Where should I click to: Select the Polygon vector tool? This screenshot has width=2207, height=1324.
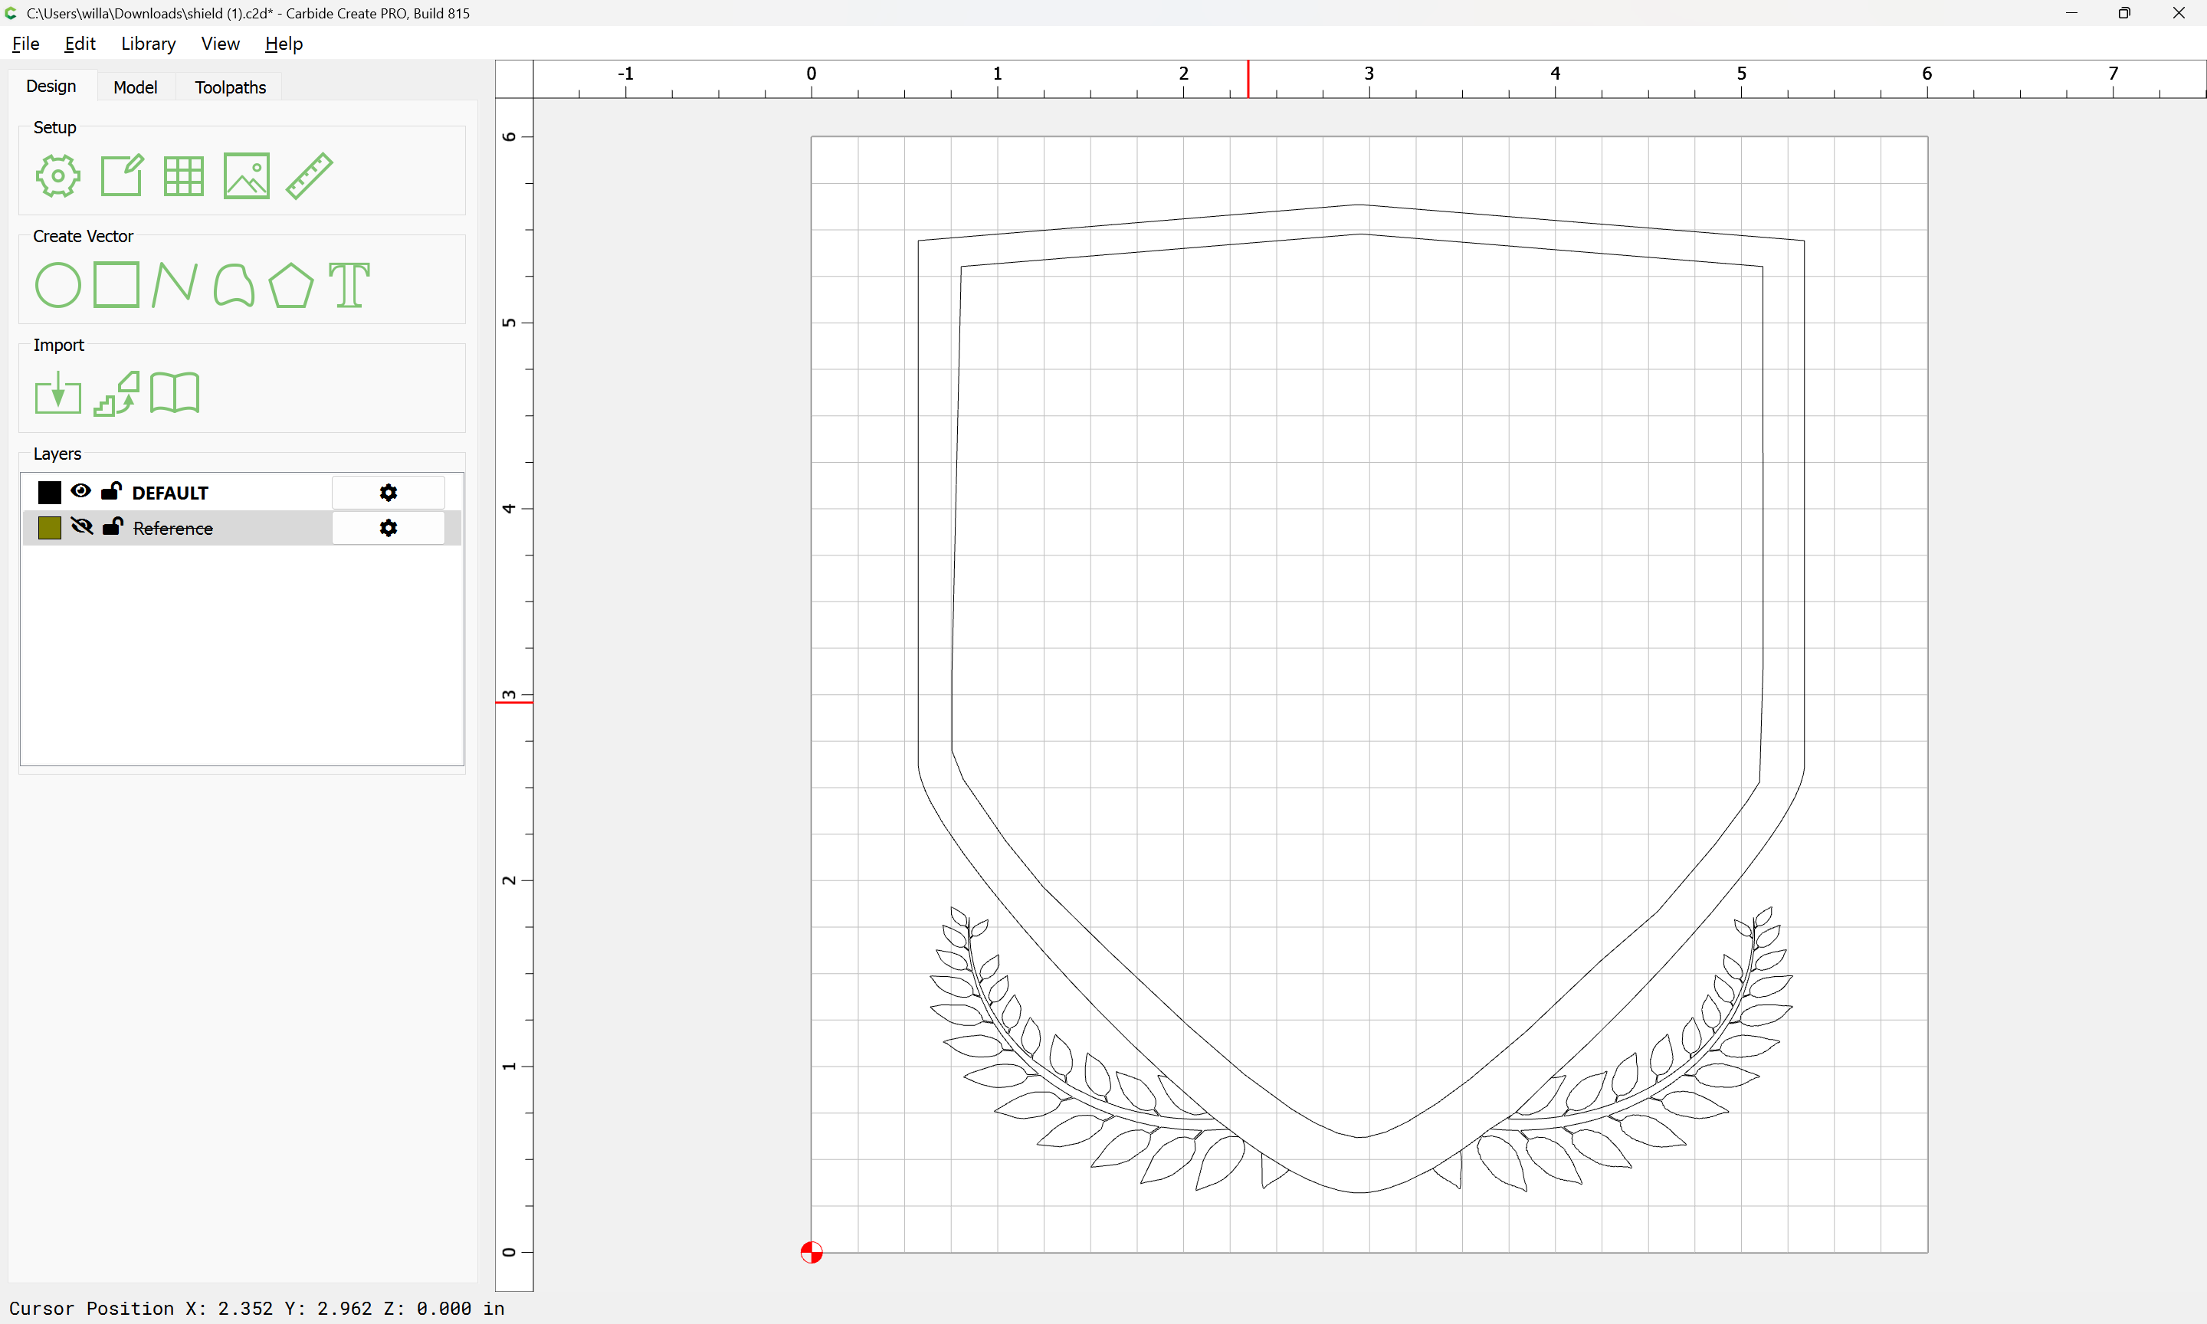(290, 286)
